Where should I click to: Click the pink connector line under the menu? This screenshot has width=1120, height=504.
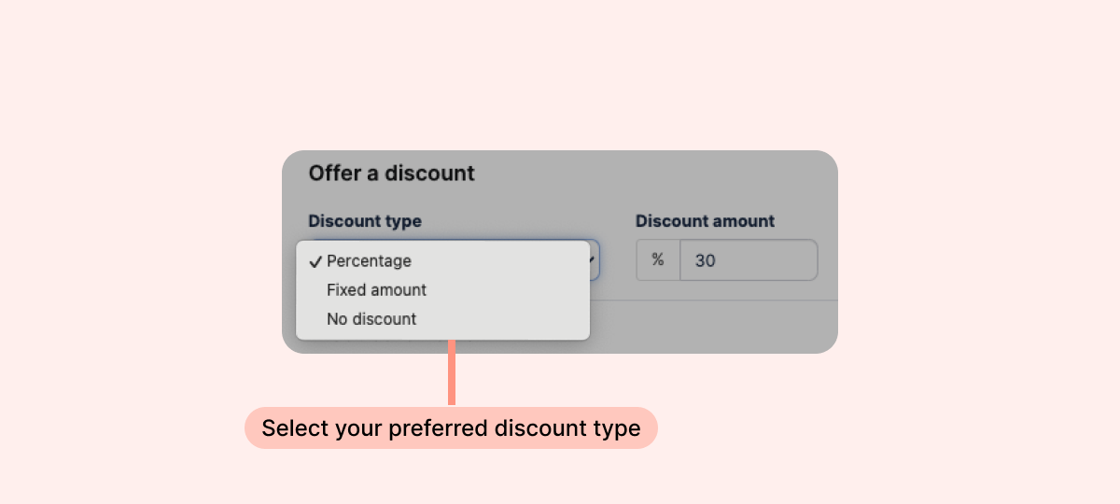[x=452, y=373]
